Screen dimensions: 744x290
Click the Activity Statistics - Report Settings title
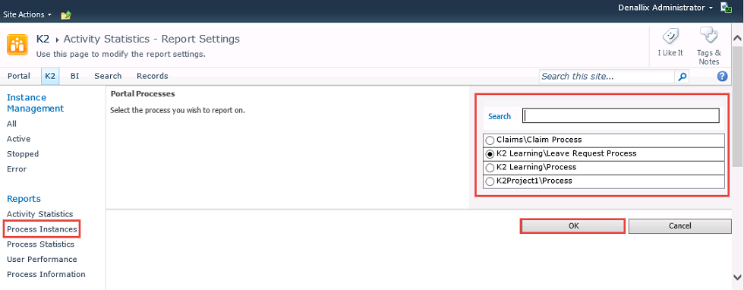152,39
